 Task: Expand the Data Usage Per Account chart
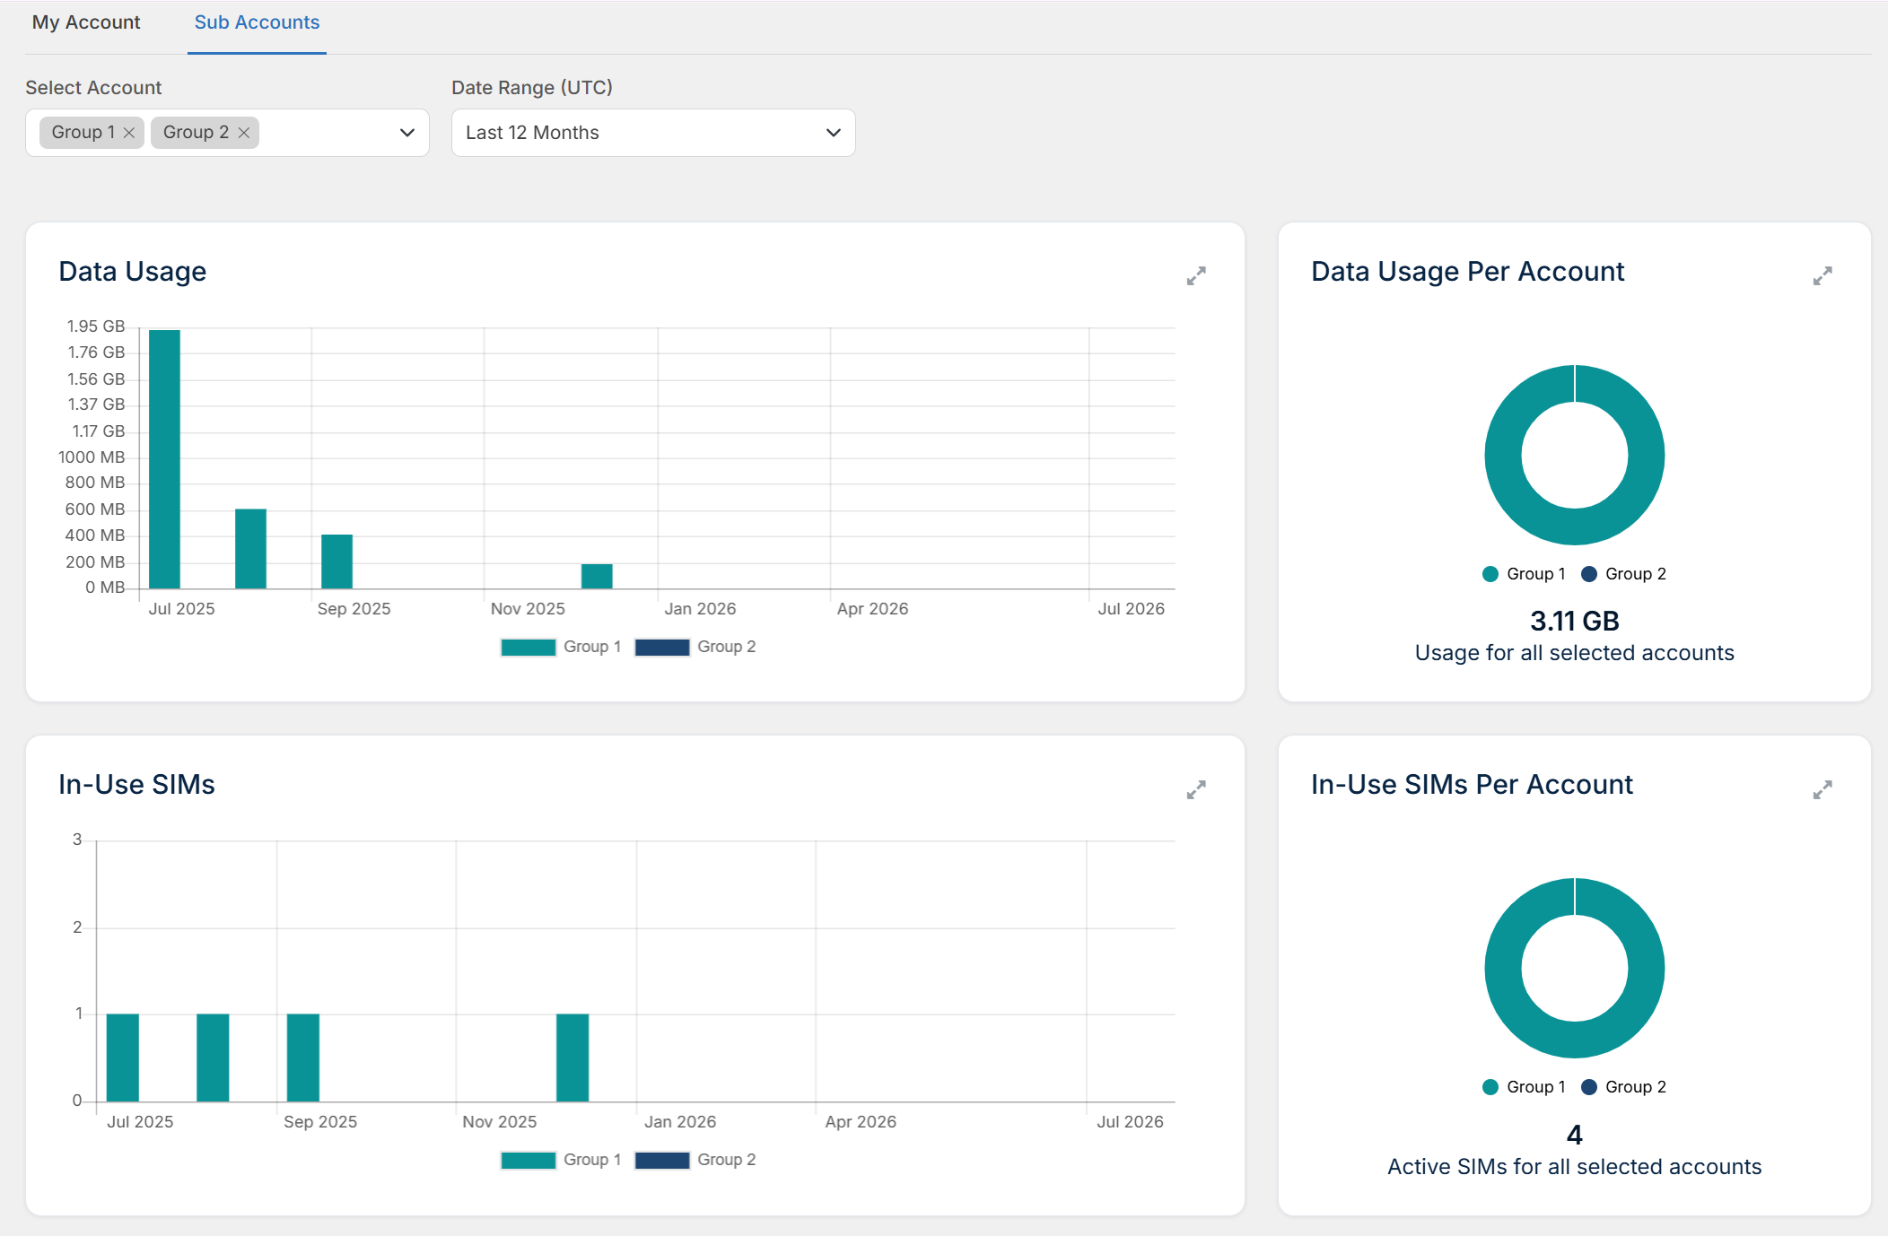point(1822,276)
